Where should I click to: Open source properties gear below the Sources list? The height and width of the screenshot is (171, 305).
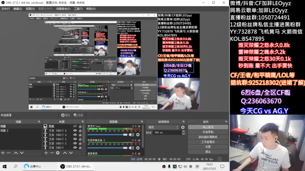point(58,153)
